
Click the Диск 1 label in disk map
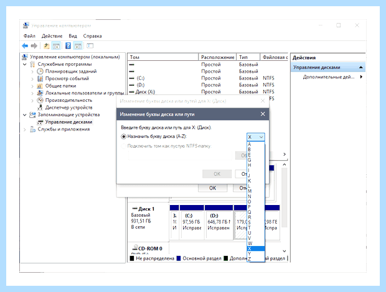click(146, 209)
